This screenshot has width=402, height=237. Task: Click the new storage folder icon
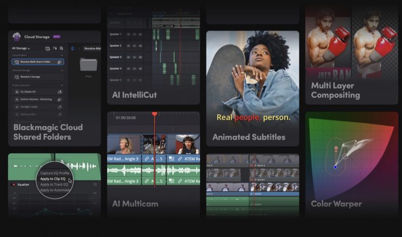point(48,48)
